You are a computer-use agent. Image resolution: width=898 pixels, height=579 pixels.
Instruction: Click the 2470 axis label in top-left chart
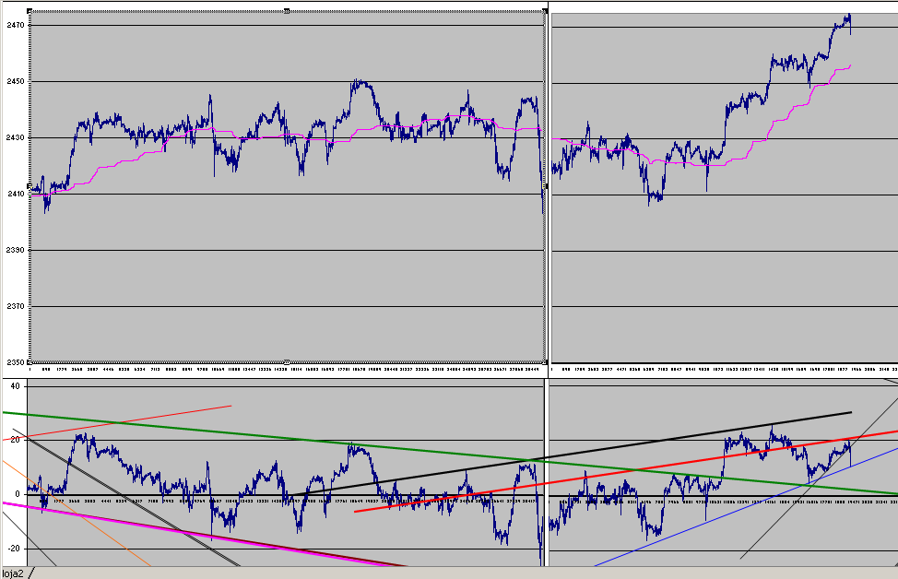16,25
